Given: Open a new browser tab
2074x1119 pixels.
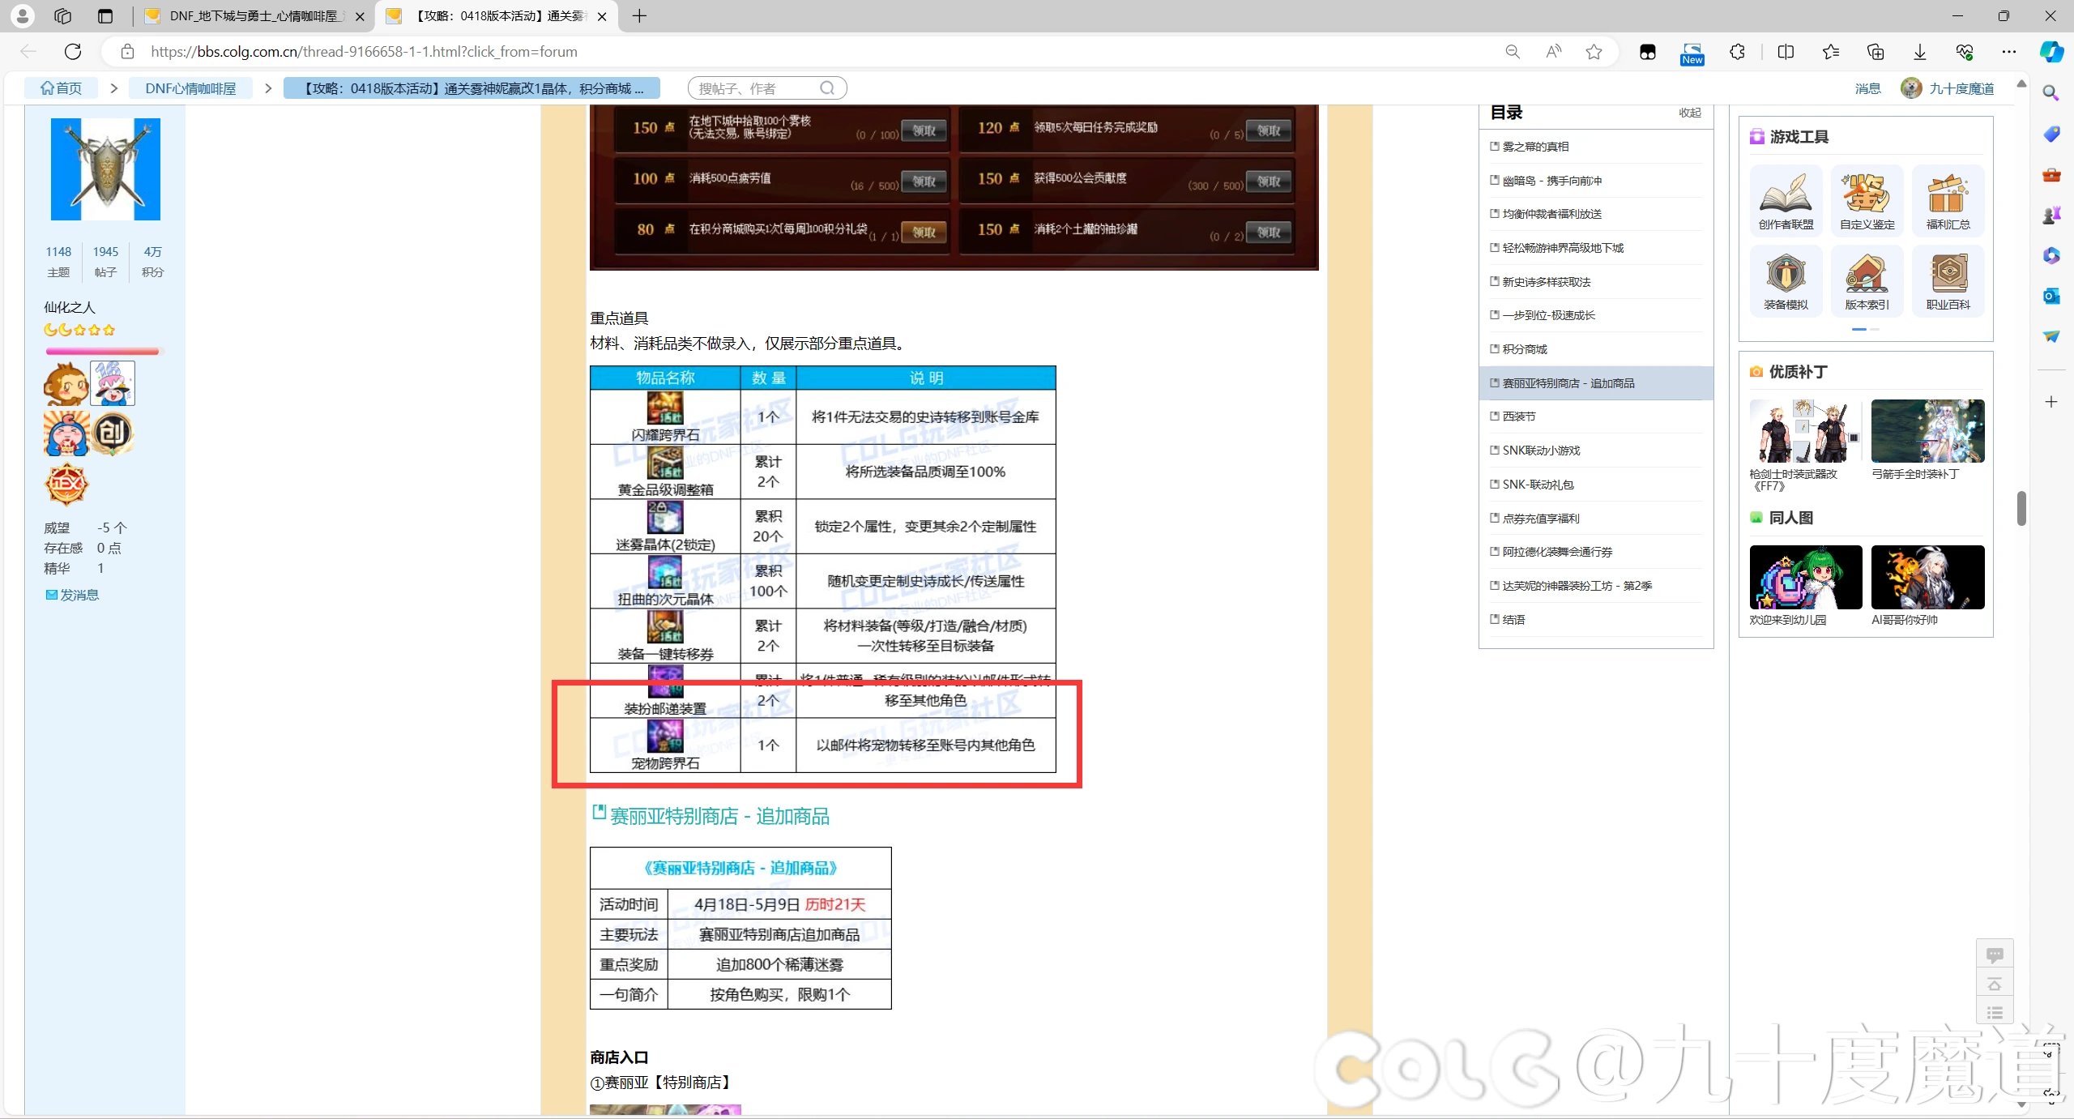Looking at the screenshot, I should pyautogui.click(x=639, y=16).
